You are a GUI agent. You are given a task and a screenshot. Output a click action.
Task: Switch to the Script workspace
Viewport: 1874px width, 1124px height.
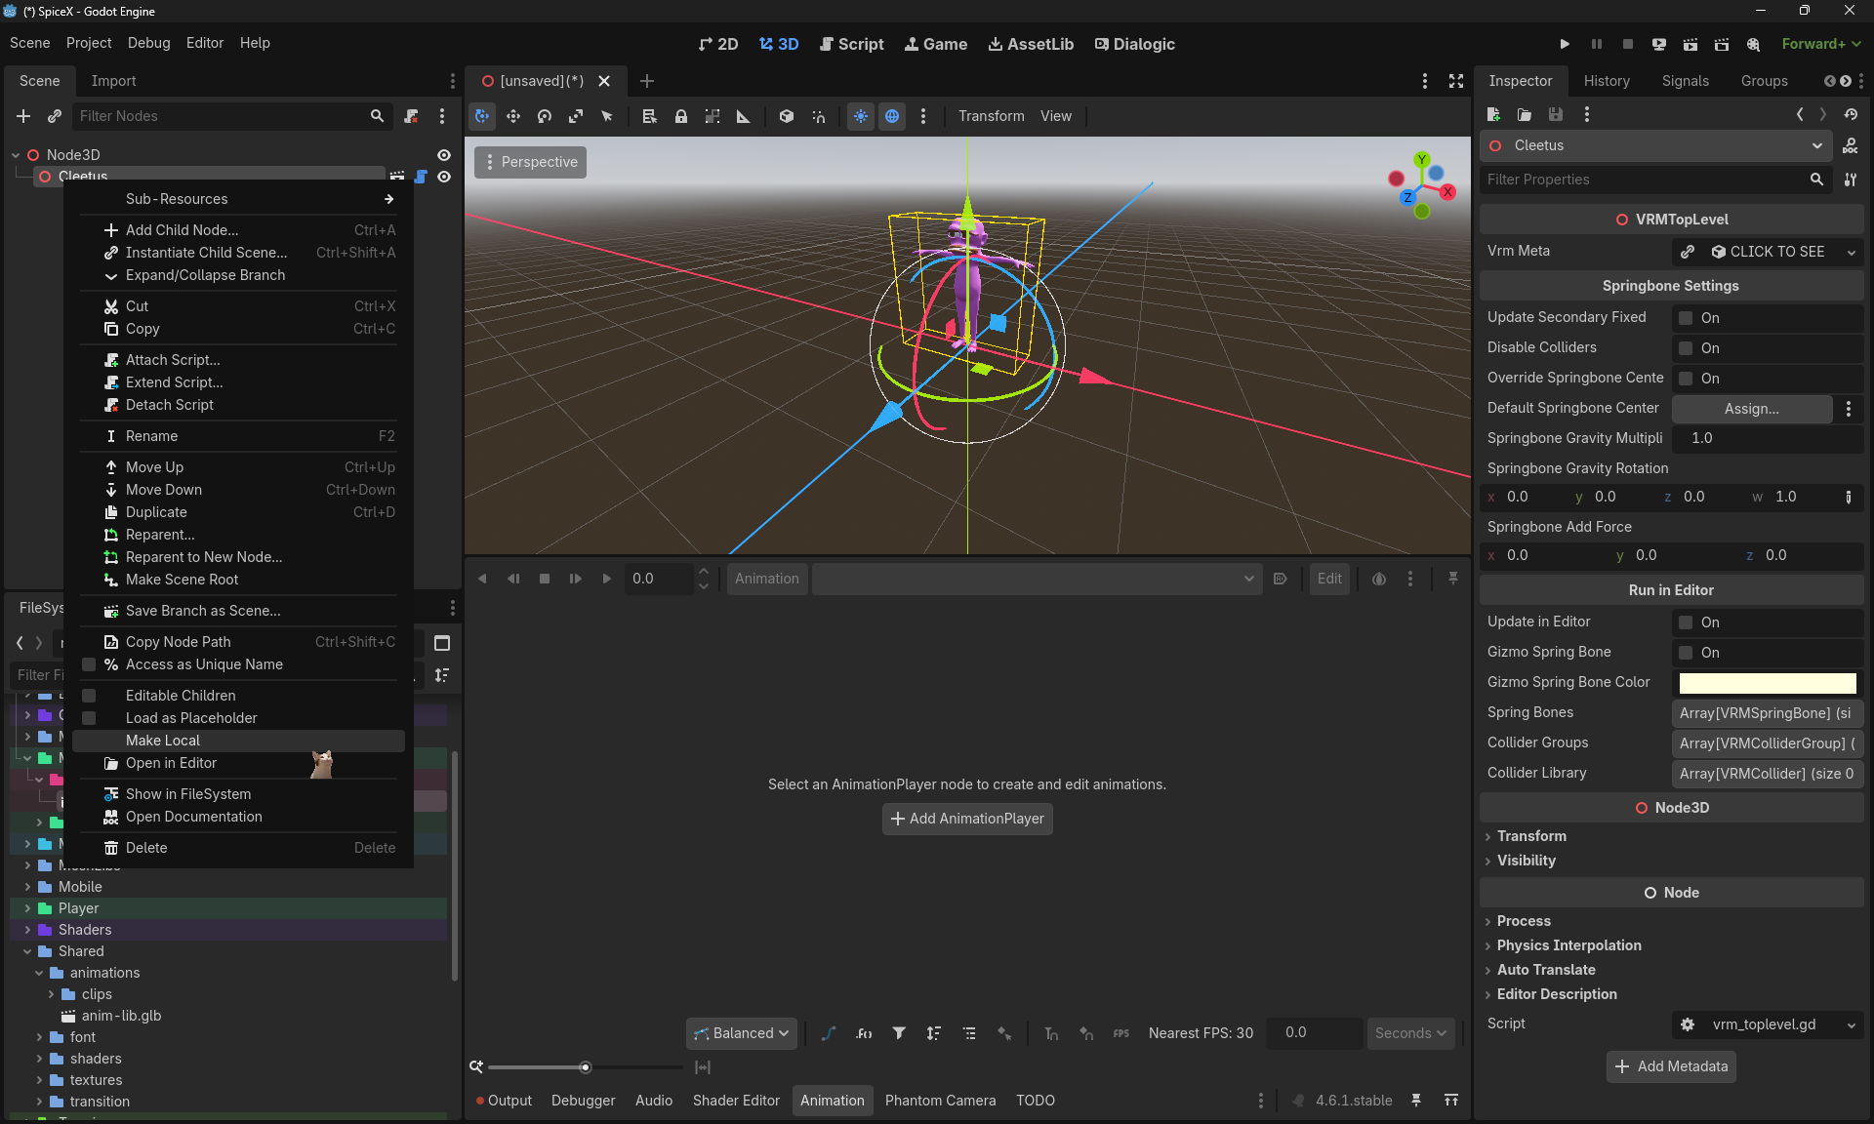pos(851,44)
